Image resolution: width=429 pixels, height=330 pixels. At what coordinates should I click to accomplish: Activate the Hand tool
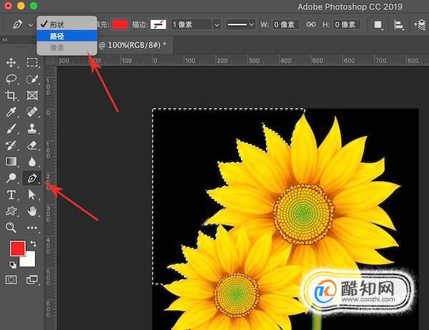pyautogui.click(x=32, y=211)
